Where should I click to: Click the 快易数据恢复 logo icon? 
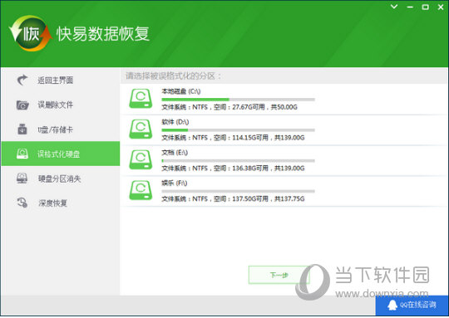(x=31, y=33)
